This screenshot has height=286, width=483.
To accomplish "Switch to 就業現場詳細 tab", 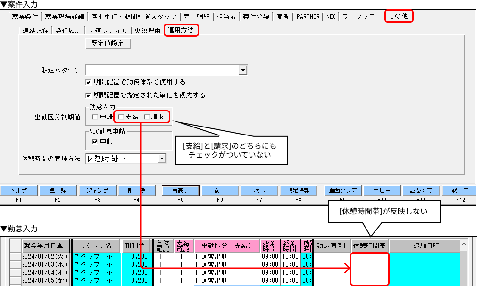I will click(x=65, y=16).
